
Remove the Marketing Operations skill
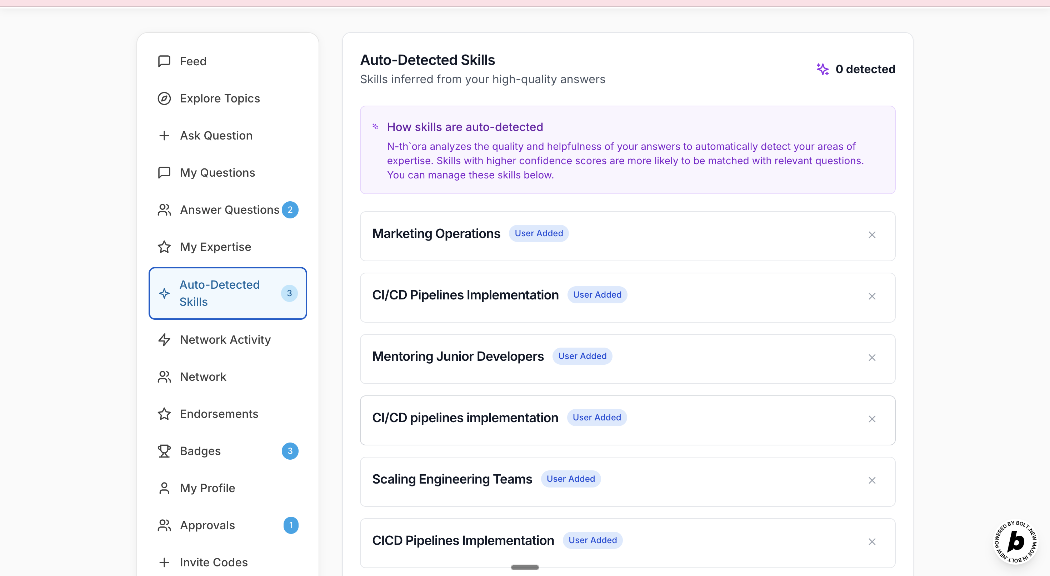(x=872, y=235)
